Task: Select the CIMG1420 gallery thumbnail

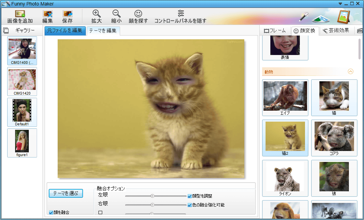Action: (22, 82)
